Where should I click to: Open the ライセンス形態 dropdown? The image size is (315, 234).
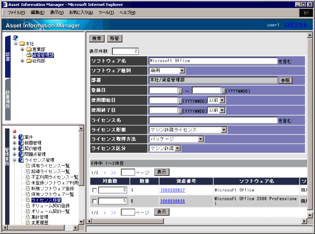(224, 130)
